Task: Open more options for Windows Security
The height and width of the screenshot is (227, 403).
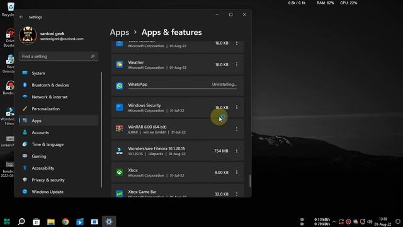Action: 237,107
